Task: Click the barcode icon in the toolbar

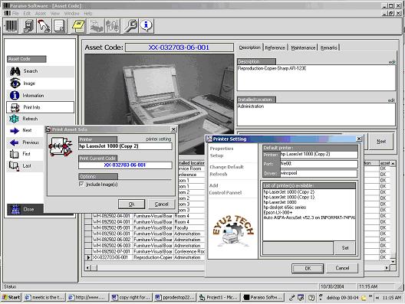Action: click(11, 25)
